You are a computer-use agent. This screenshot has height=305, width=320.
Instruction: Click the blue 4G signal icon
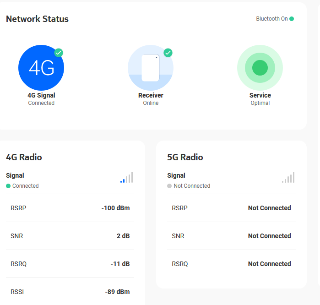tap(41, 68)
